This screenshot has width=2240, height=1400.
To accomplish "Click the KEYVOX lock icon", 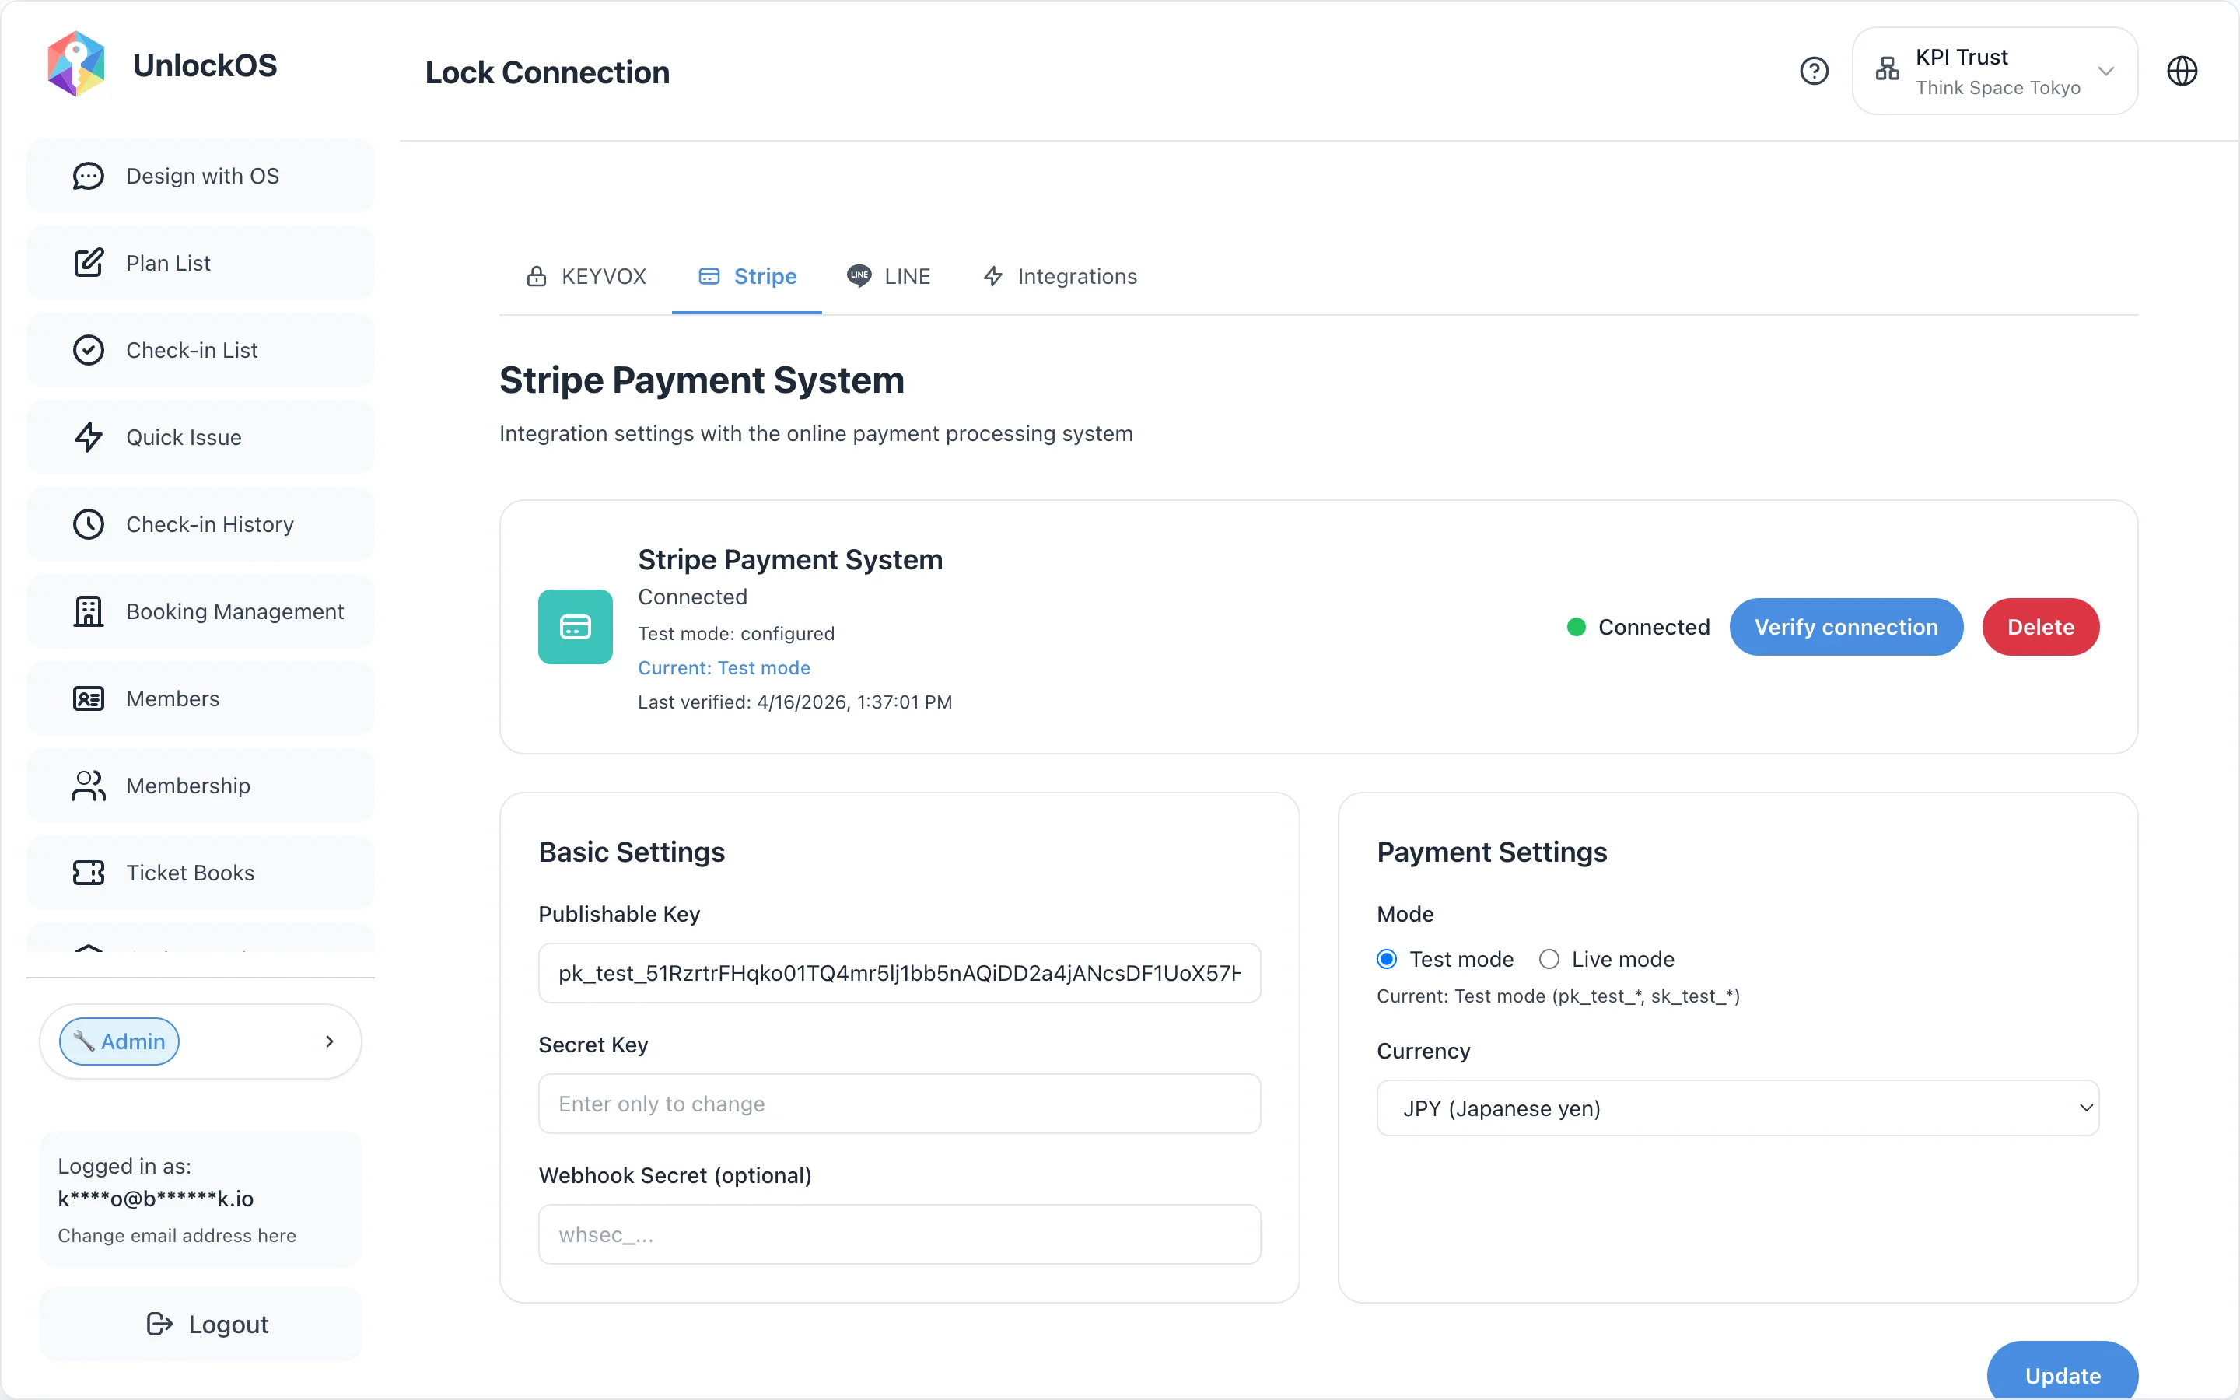I will pos(536,276).
